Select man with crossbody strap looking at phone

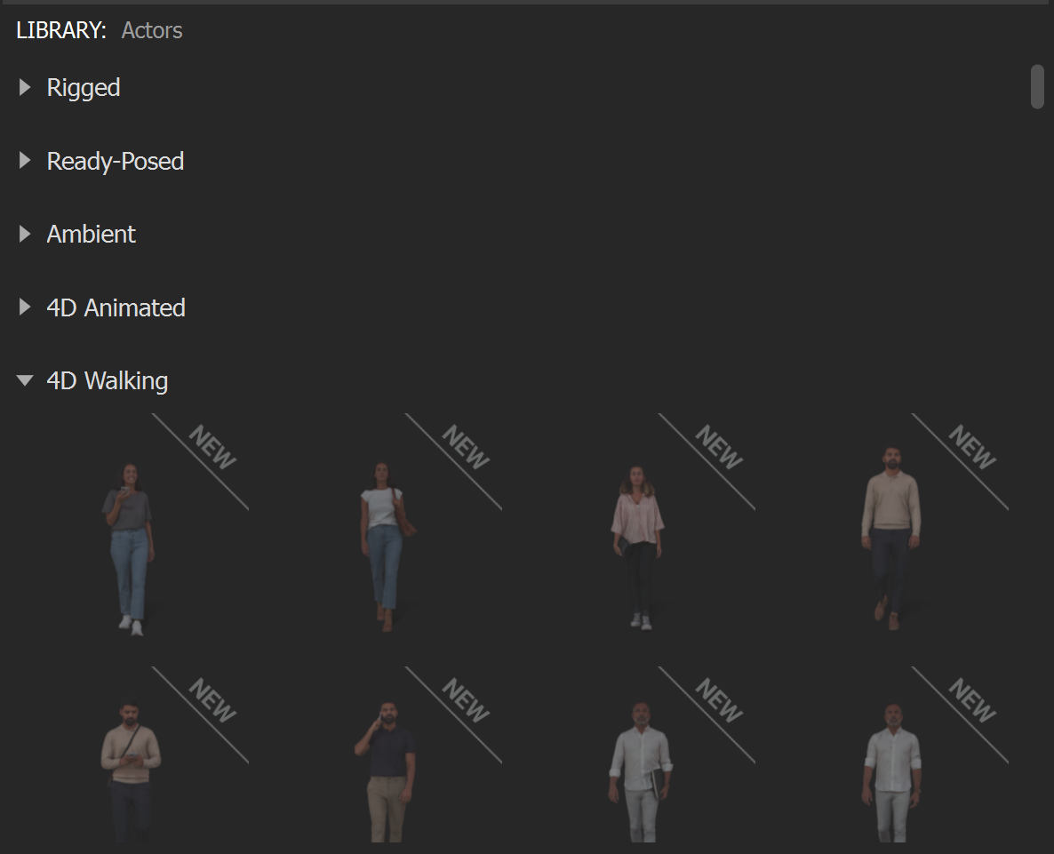131,771
